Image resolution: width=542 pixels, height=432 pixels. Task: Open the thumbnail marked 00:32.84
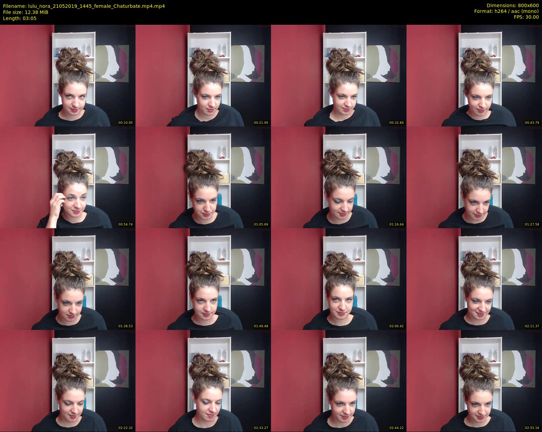click(339, 75)
